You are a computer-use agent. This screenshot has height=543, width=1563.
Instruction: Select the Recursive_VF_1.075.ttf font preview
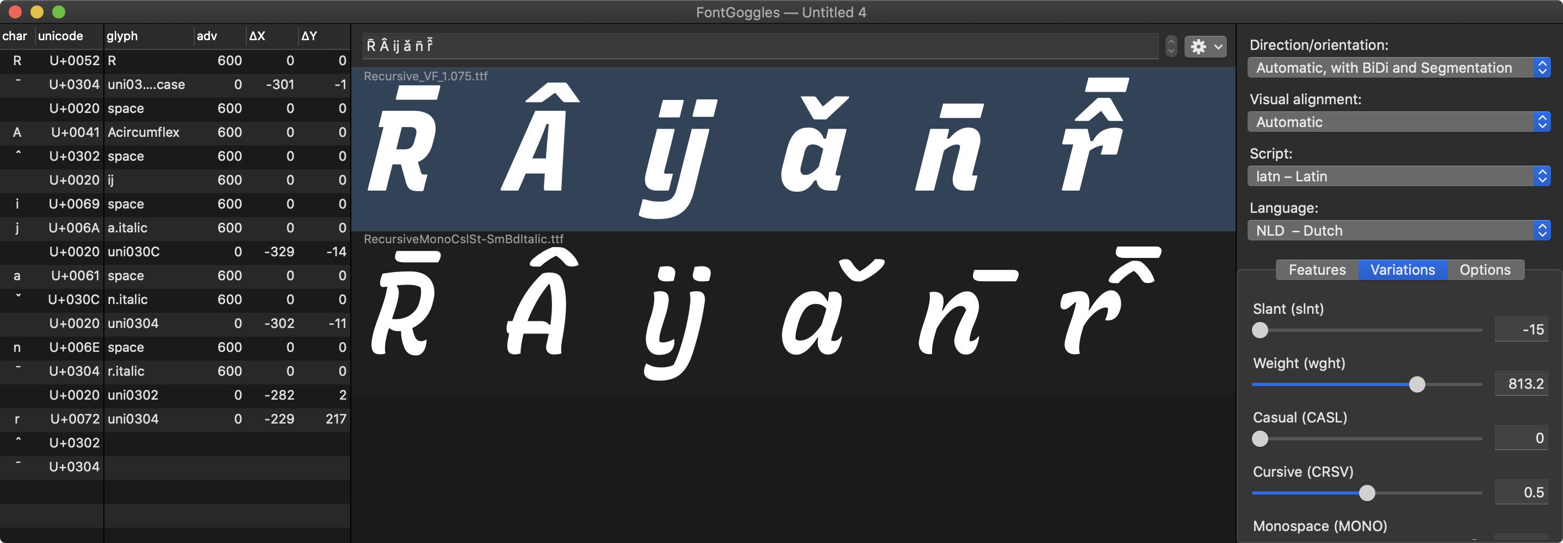click(x=793, y=149)
